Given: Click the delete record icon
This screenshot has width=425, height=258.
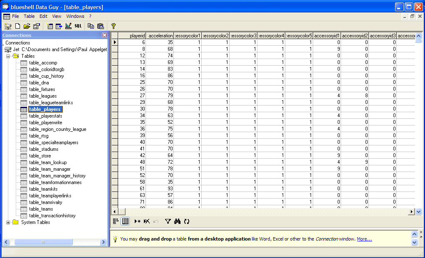Looking at the screenshot, I should coord(146,221).
